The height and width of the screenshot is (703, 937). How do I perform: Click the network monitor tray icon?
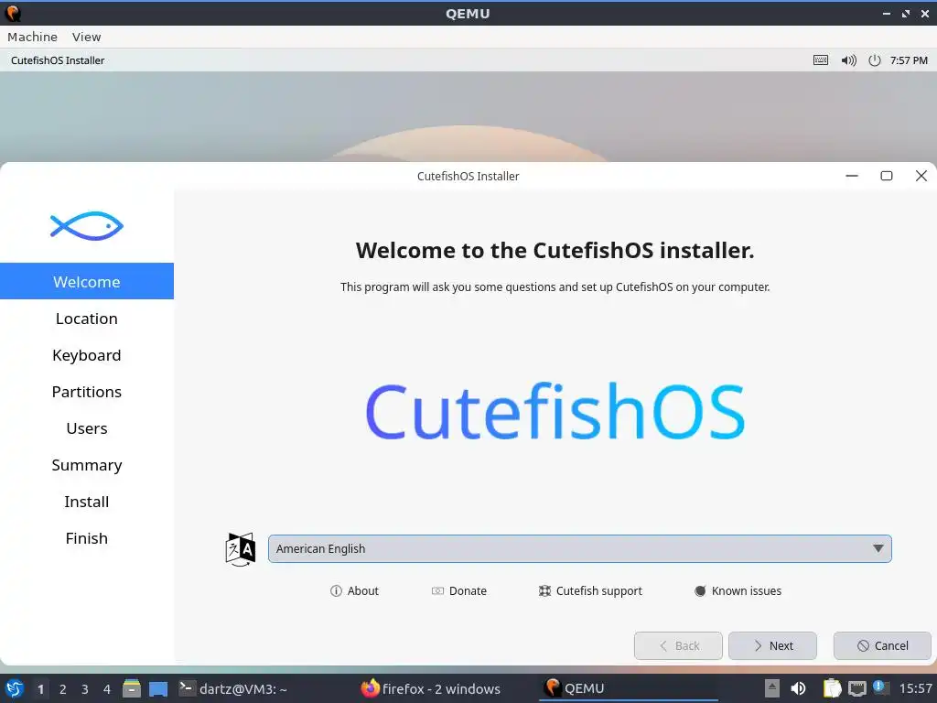pos(856,688)
